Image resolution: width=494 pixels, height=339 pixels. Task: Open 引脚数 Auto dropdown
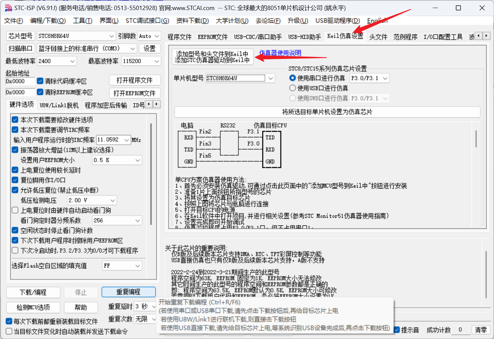[149, 36]
